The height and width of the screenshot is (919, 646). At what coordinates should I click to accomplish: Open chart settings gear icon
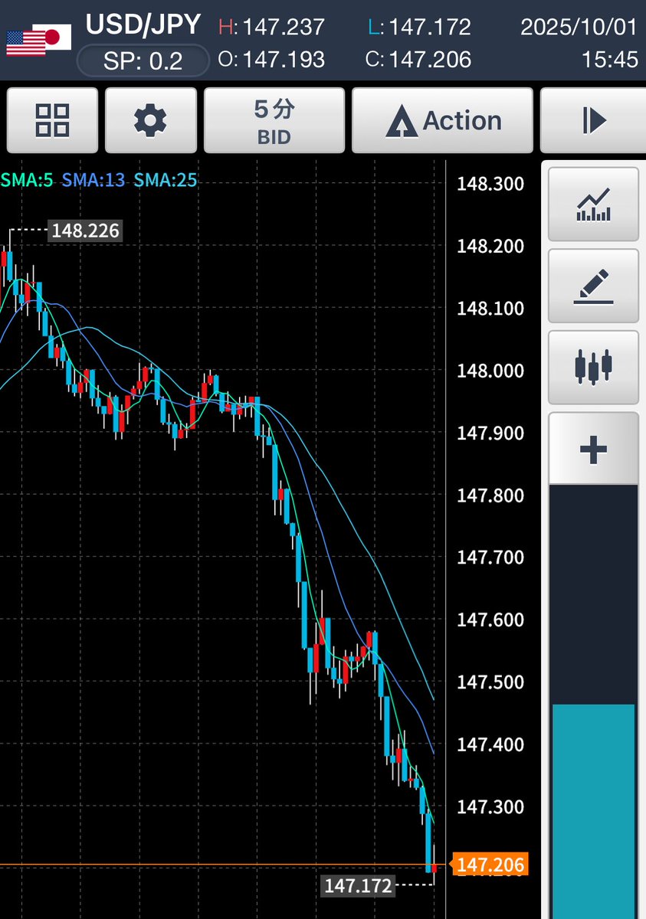point(150,120)
